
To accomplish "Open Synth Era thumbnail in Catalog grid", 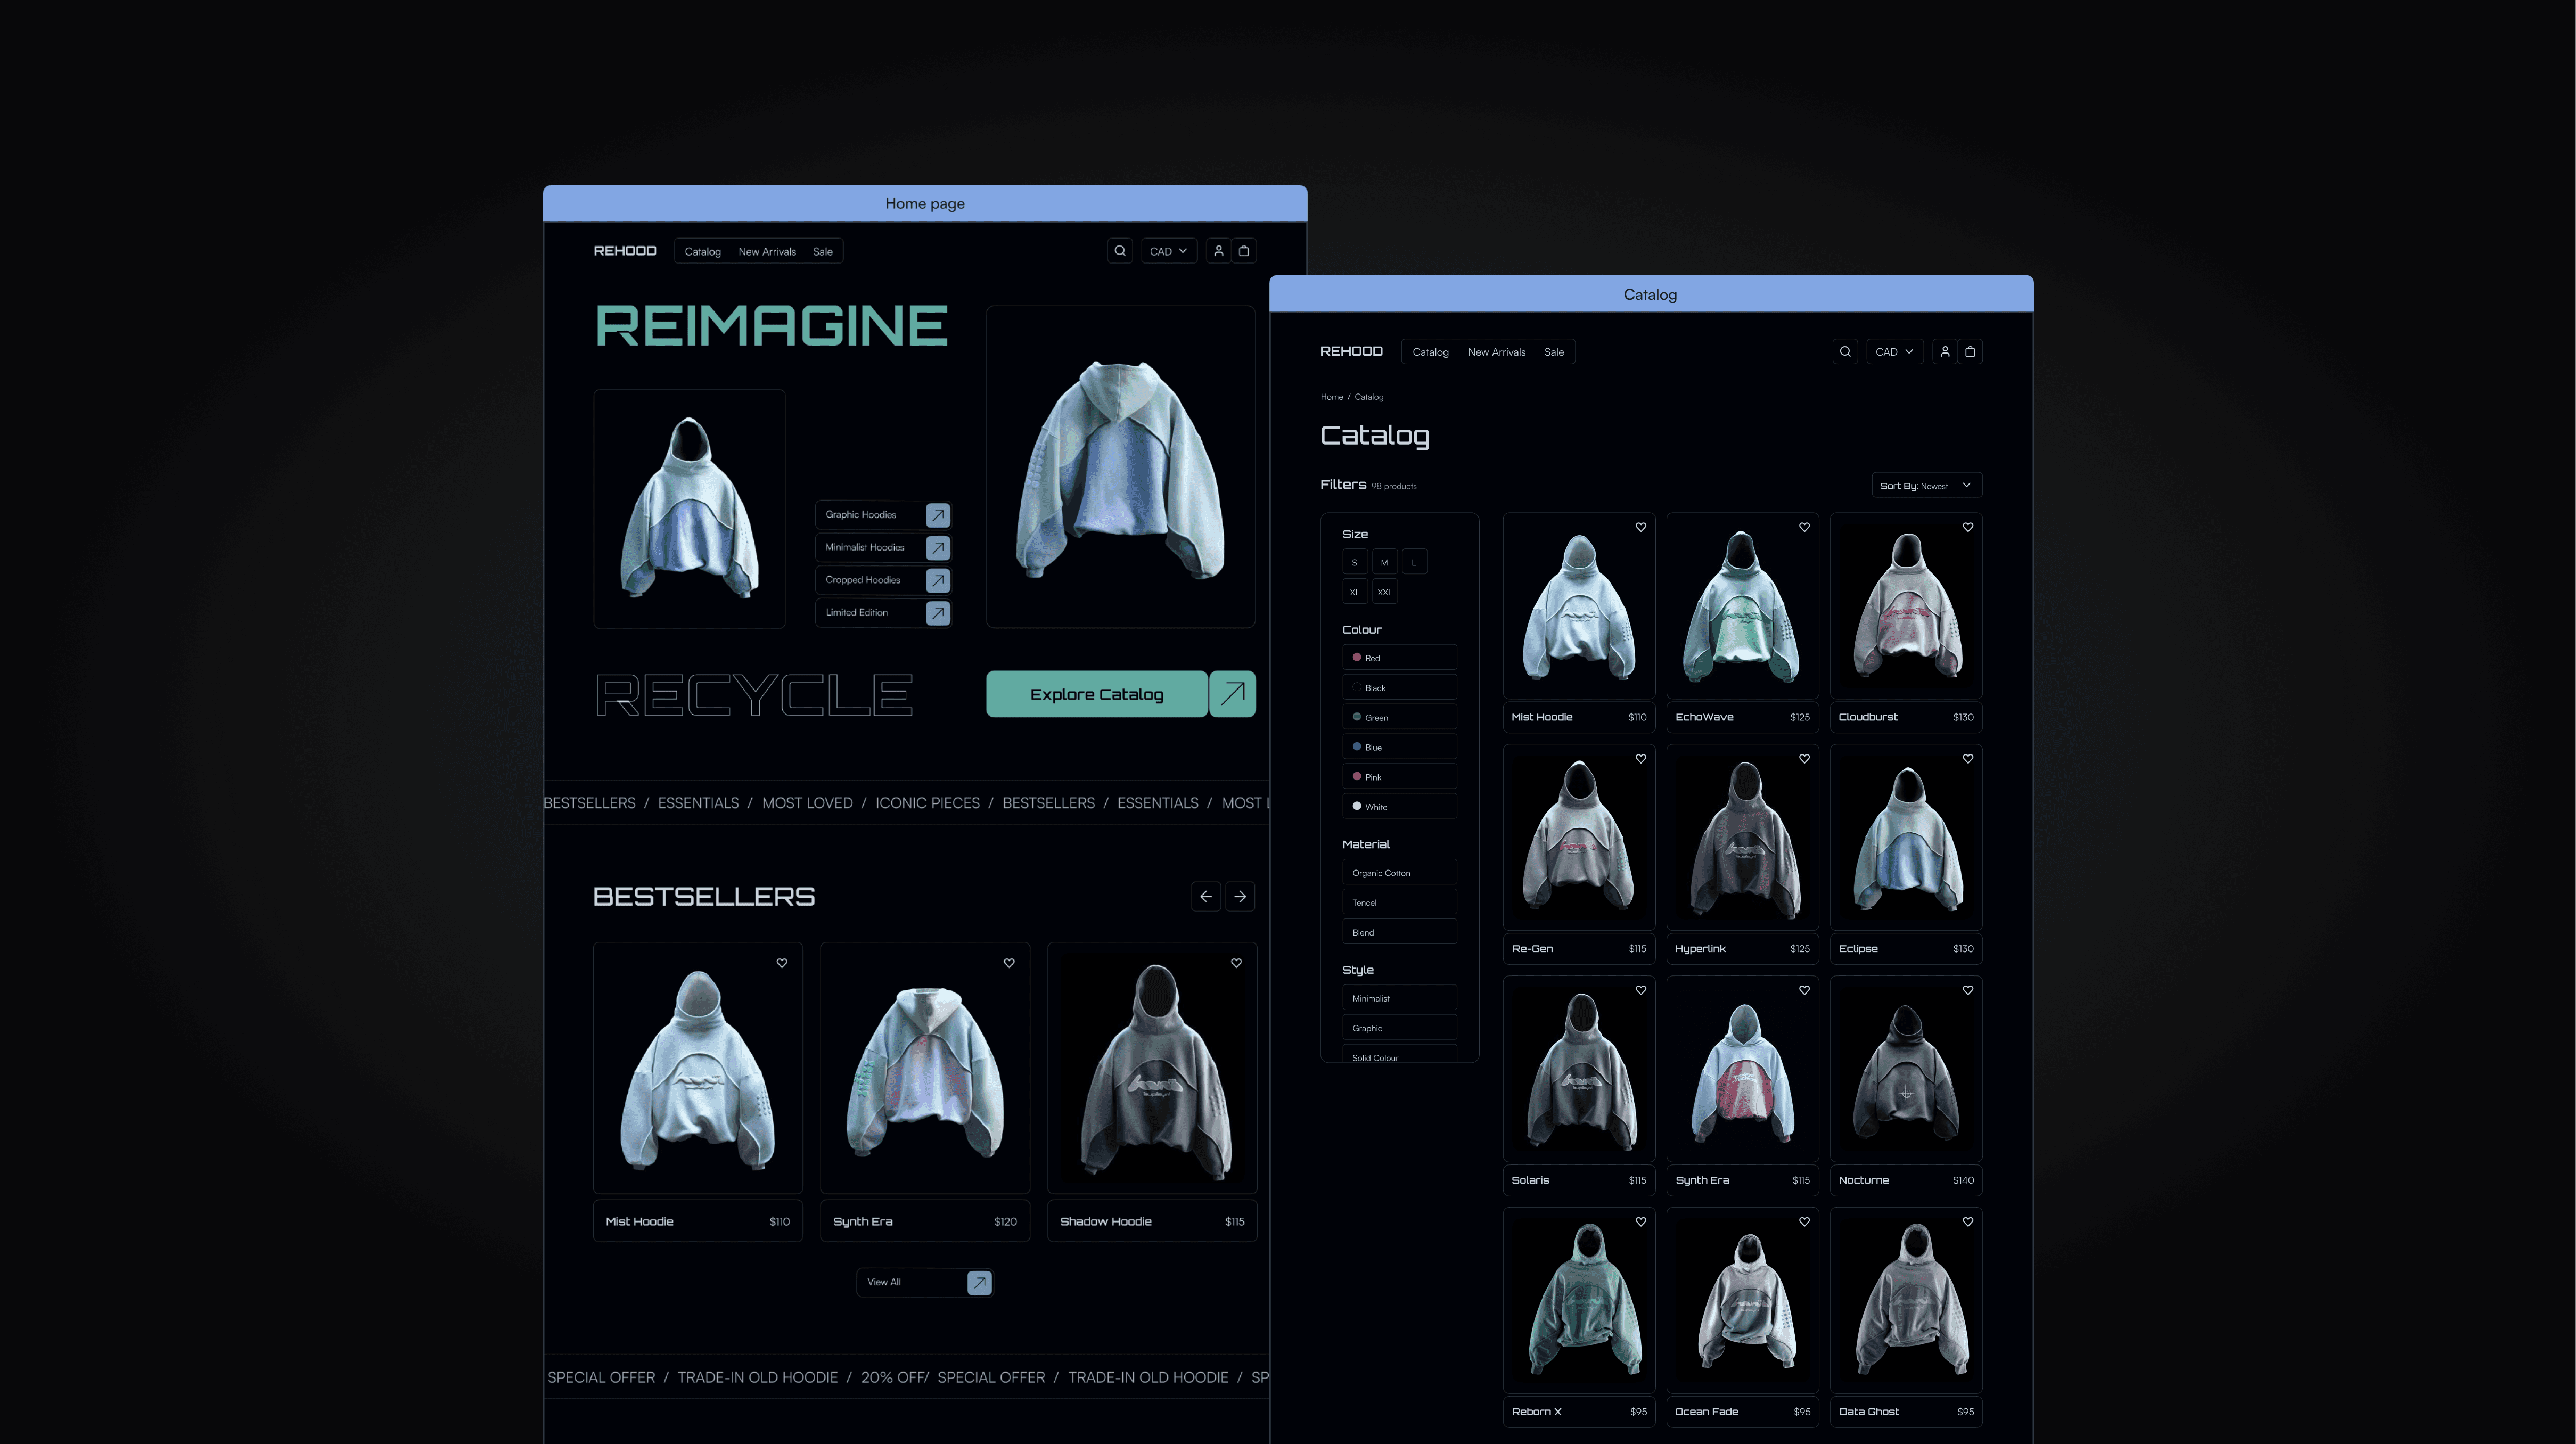I will [x=1742, y=1069].
